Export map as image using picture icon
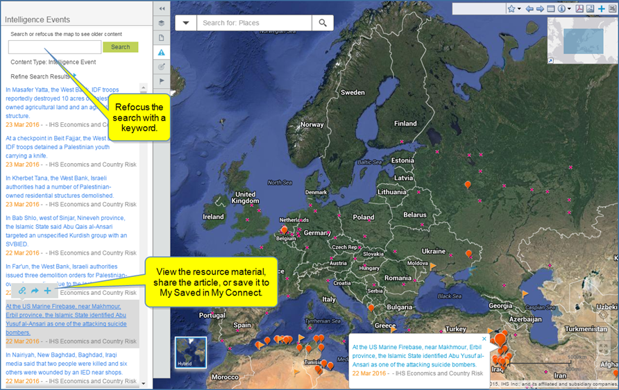 coord(590,9)
